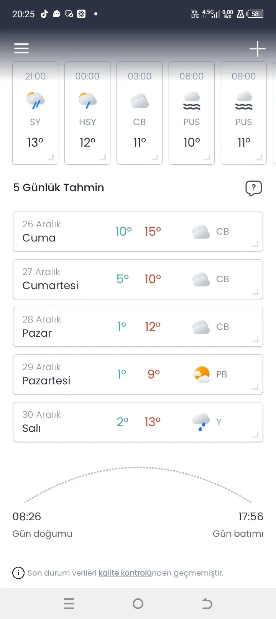Tap the rain icon for 30 Aralık Salı
The width and height of the screenshot is (276, 619).
pyautogui.click(x=201, y=422)
